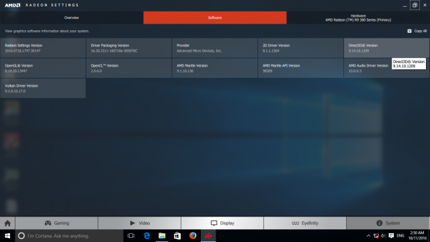This screenshot has width=430, height=242.
Task: Open the Overview tab
Action: tap(72, 17)
